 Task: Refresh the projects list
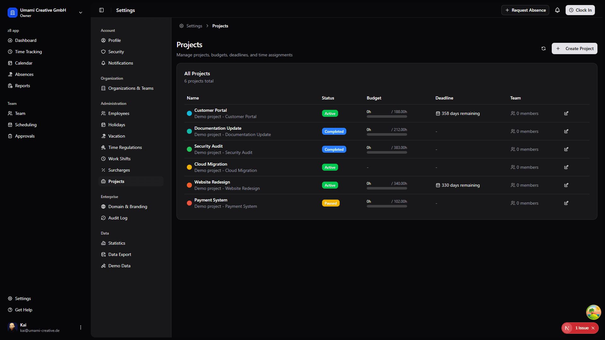pos(544,48)
